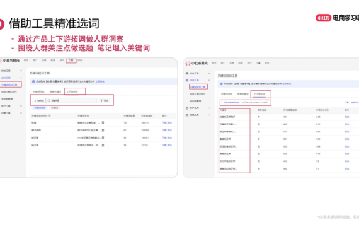Image resolution: width=359 pixels, height=227 pixels.
Task: Click document icon in the 脖子前倾 row
Action: click(x=103, y=131)
